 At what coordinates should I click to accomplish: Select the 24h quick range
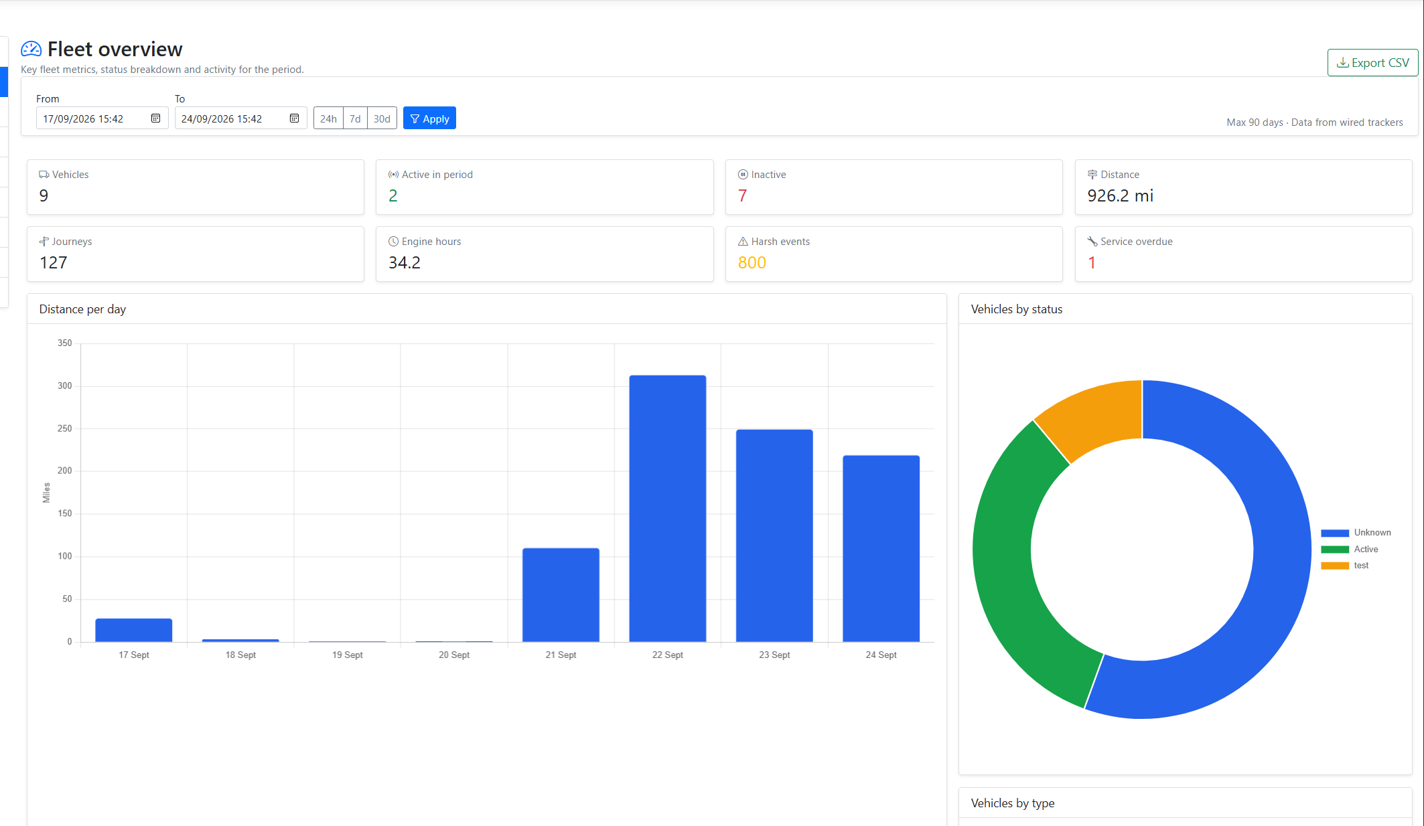click(328, 118)
